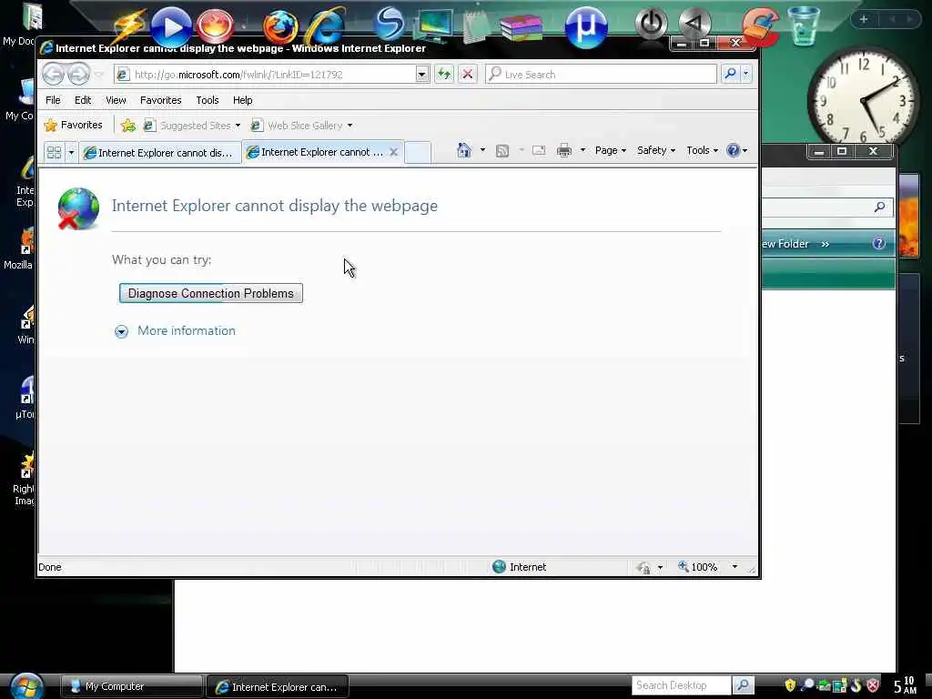Viewport: 932px width, 699px height.
Task: Open a new blank tab
Action: [418, 152]
